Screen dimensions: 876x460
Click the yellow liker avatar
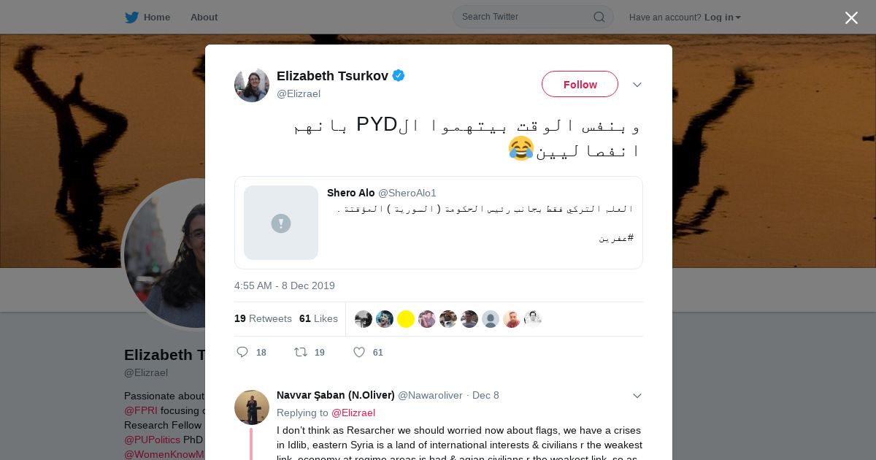pos(406,319)
